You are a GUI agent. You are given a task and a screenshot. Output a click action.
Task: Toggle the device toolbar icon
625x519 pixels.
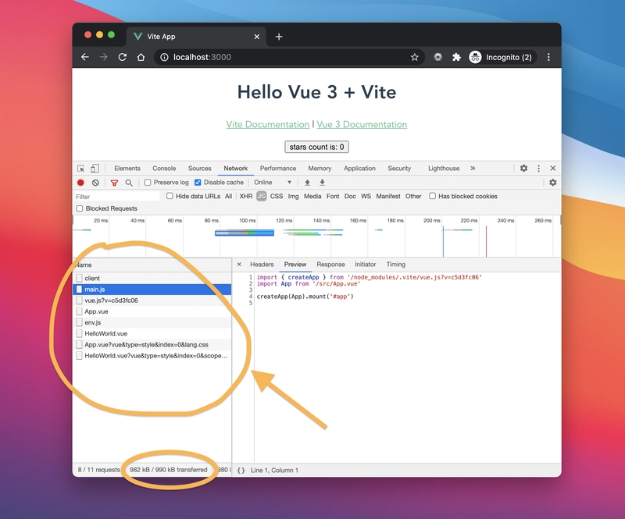(x=95, y=169)
